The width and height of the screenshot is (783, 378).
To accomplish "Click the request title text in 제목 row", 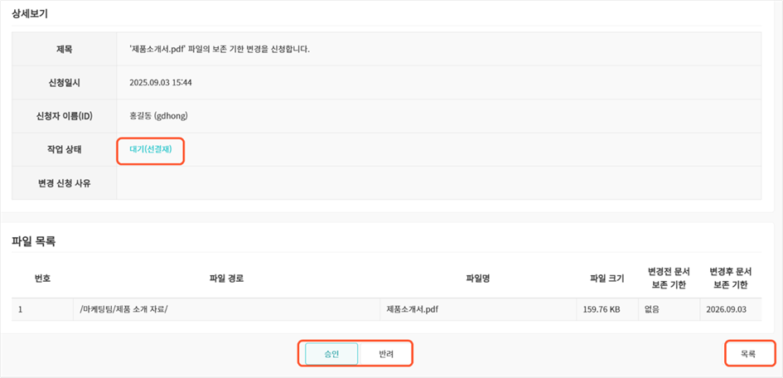I will point(220,49).
